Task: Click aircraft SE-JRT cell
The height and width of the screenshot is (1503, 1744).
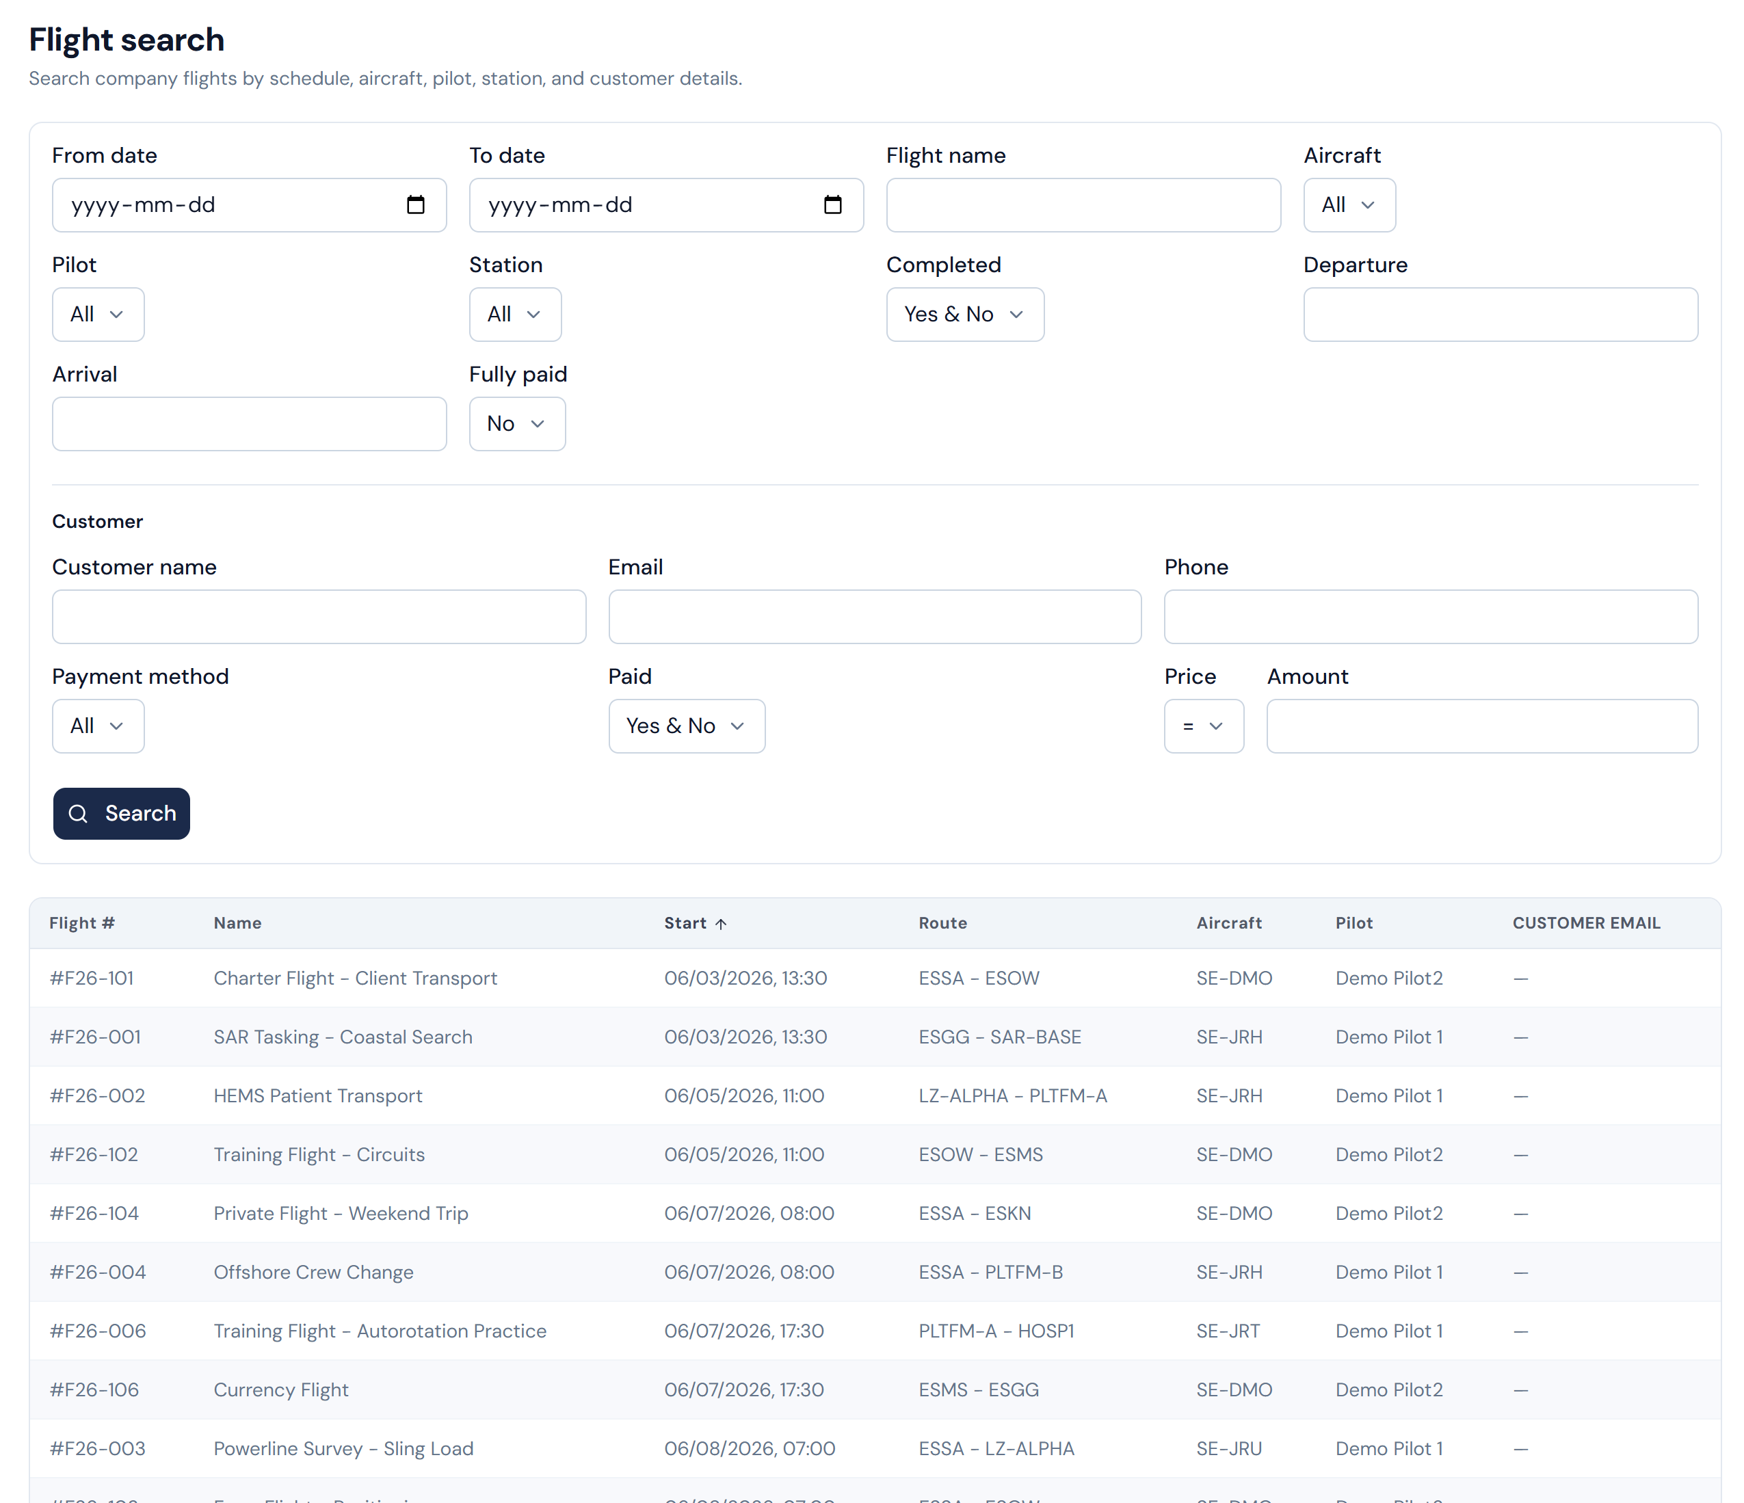Action: pos(1228,1331)
